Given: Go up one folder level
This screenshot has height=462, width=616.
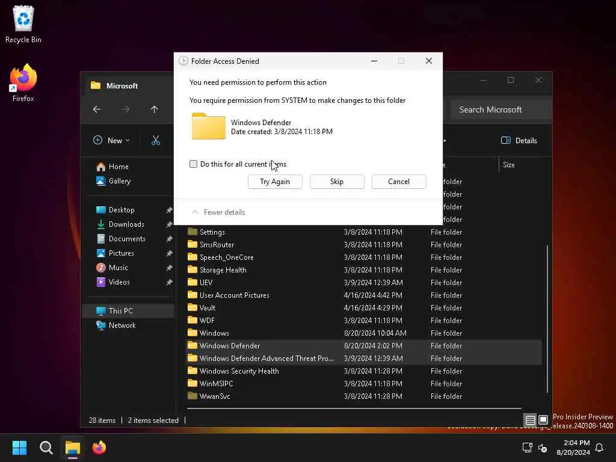Looking at the screenshot, I should [155, 109].
